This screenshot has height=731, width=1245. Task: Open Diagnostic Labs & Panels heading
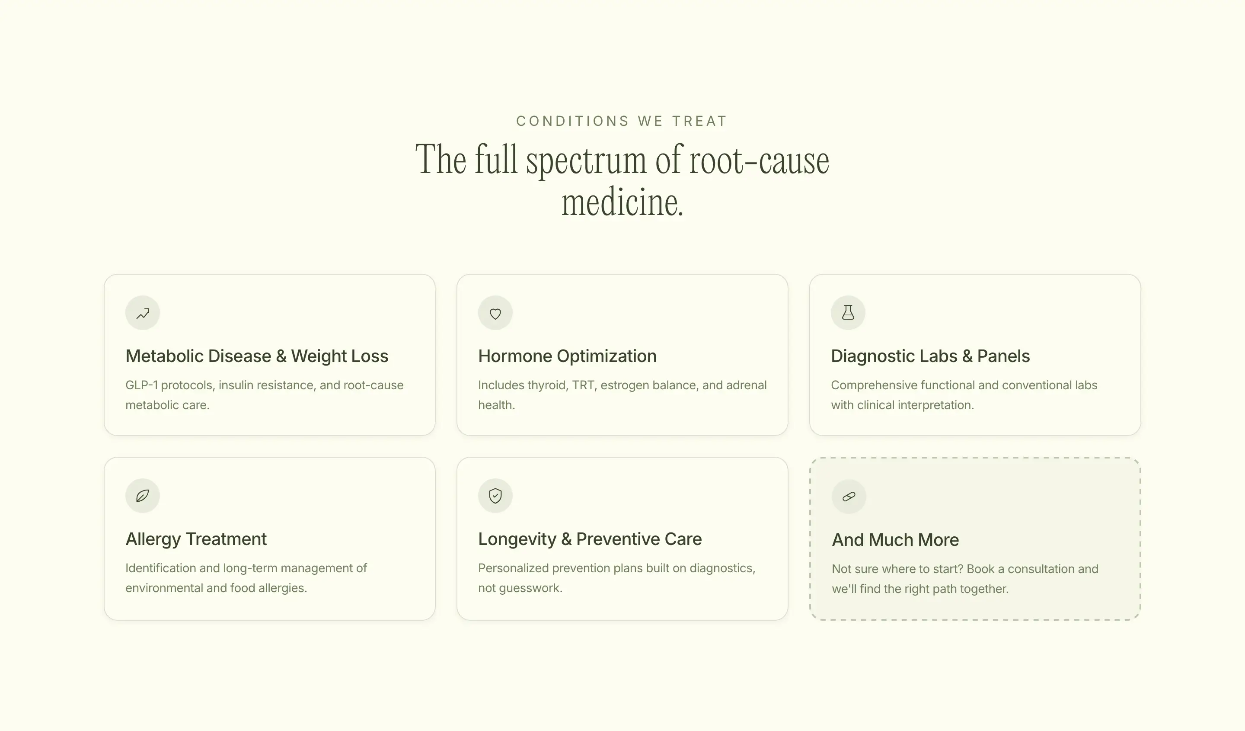(930, 356)
